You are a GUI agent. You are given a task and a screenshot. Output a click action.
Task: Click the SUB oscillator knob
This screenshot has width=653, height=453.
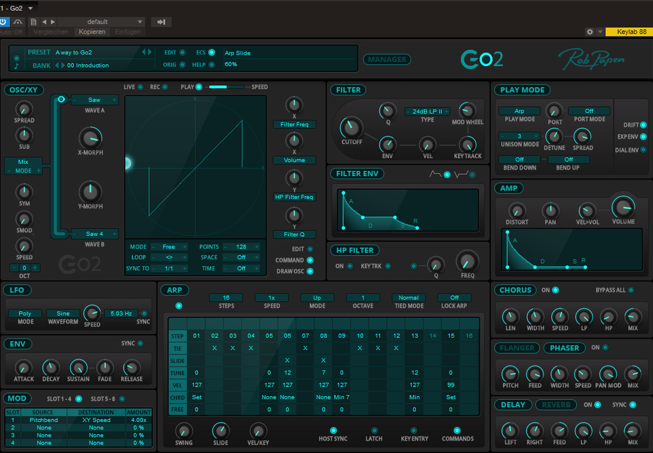coord(24,134)
